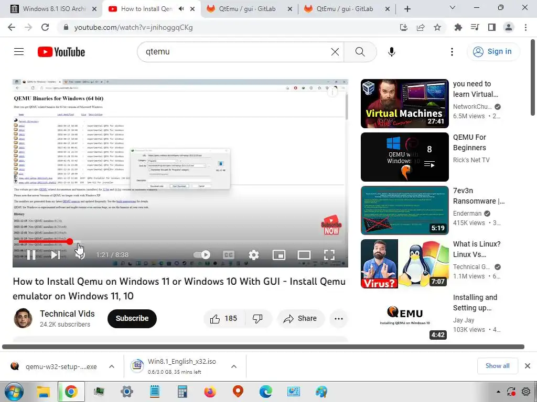Image resolution: width=537 pixels, height=402 pixels.
Task: Open the Chrome three-dot menu
Action: click(525, 27)
